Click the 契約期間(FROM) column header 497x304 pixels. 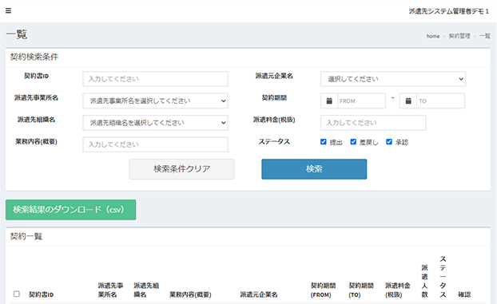tap(323, 290)
